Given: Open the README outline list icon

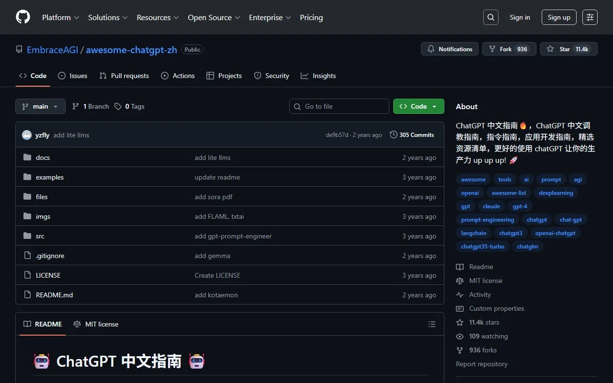Looking at the screenshot, I should pos(431,324).
